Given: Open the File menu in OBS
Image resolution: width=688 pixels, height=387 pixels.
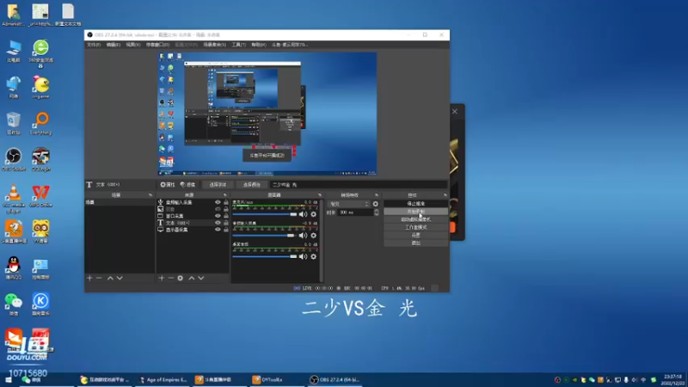Looking at the screenshot, I should click(x=94, y=45).
